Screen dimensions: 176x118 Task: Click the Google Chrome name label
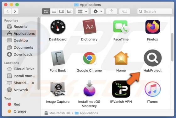[x=89, y=71]
